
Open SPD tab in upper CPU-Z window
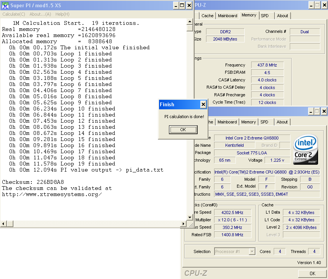(x=265, y=16)
